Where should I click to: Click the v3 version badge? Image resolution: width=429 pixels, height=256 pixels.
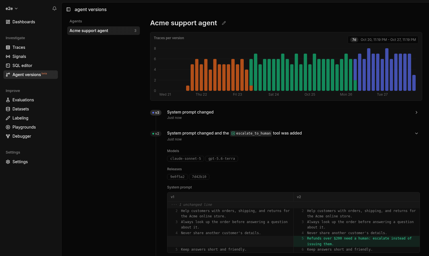(156, 113)
